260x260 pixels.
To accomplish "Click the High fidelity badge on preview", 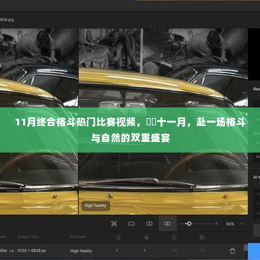I will click(96, 206).
